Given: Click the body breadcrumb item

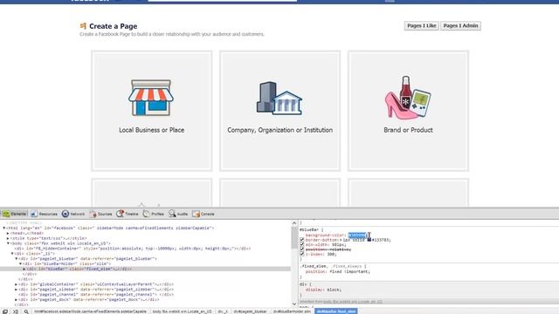Looking at the screenshot, I should pyautogui.click(x=182, y=311).
